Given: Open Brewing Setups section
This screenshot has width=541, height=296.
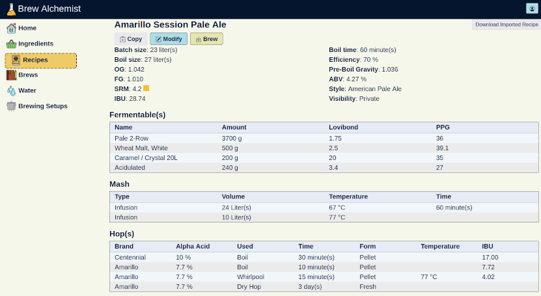Looking at the screenshot, I should 43,106.
